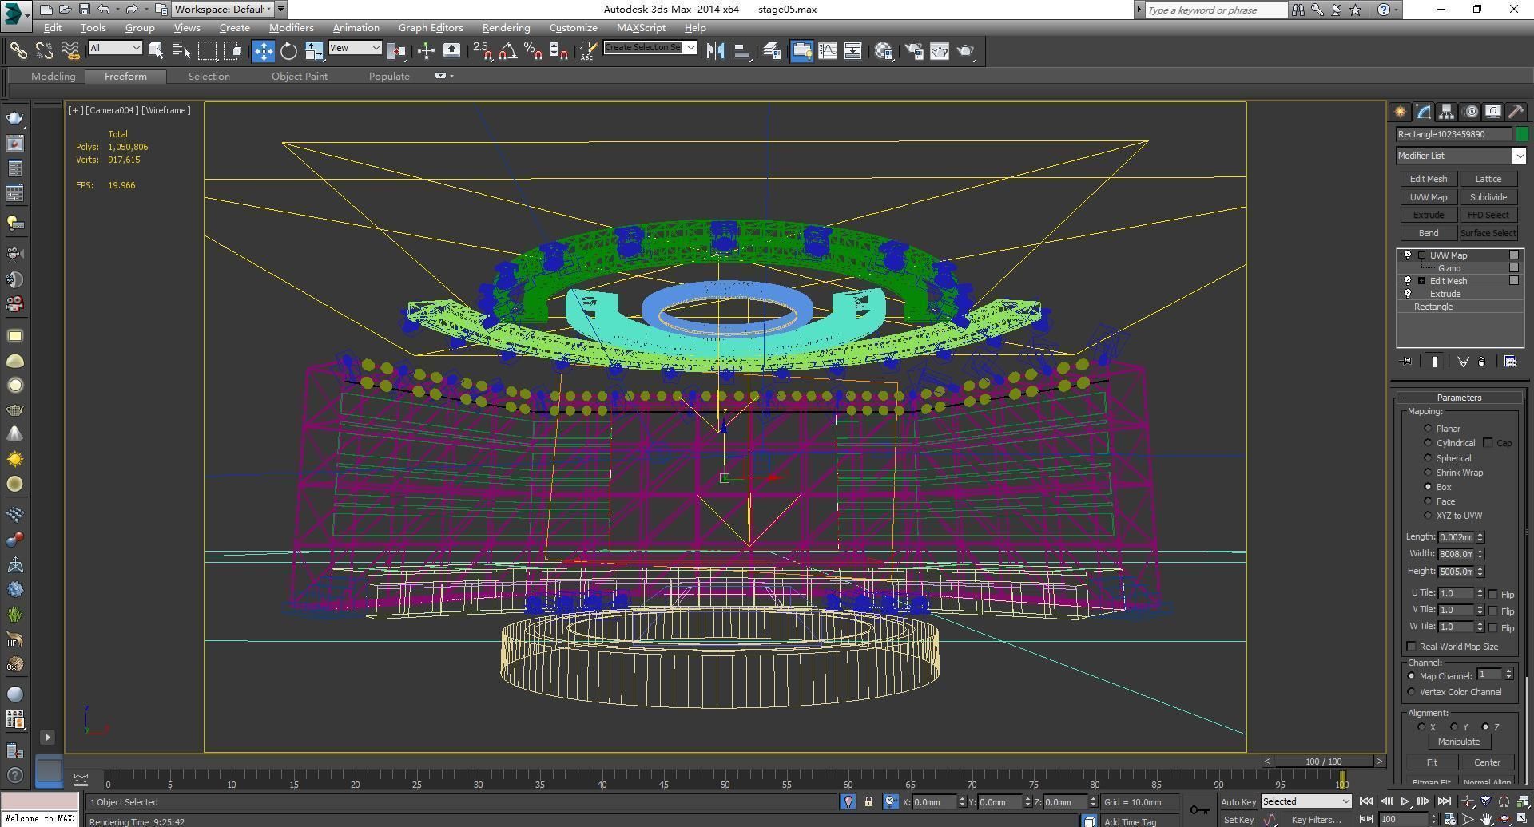This screenshot has width=1534, height=827.
Task: Select the Cylindrical mapping option
Action: [x=1428, y=443]
